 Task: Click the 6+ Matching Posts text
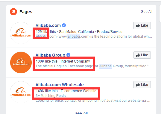[x=51, y=96]
